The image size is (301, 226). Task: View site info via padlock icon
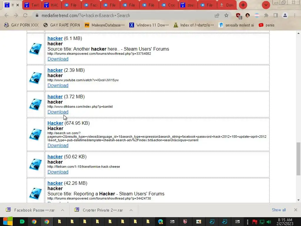[37, 15]
